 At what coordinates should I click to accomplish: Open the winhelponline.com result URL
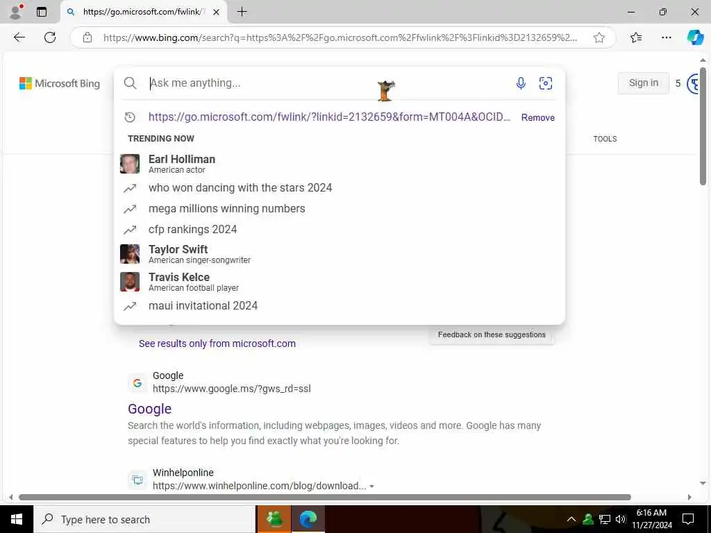click(x=260, y=486)
